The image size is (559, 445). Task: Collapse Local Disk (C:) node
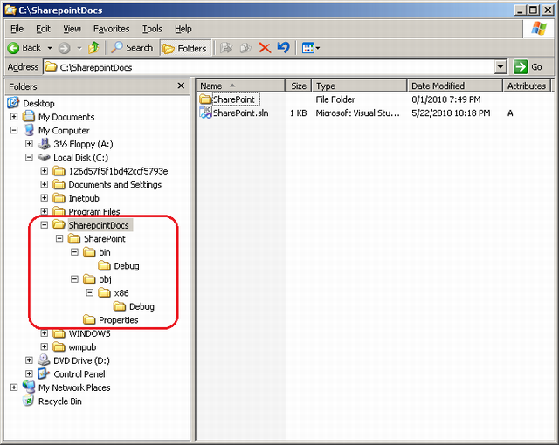pyautogui.click(x=29, y=157)
